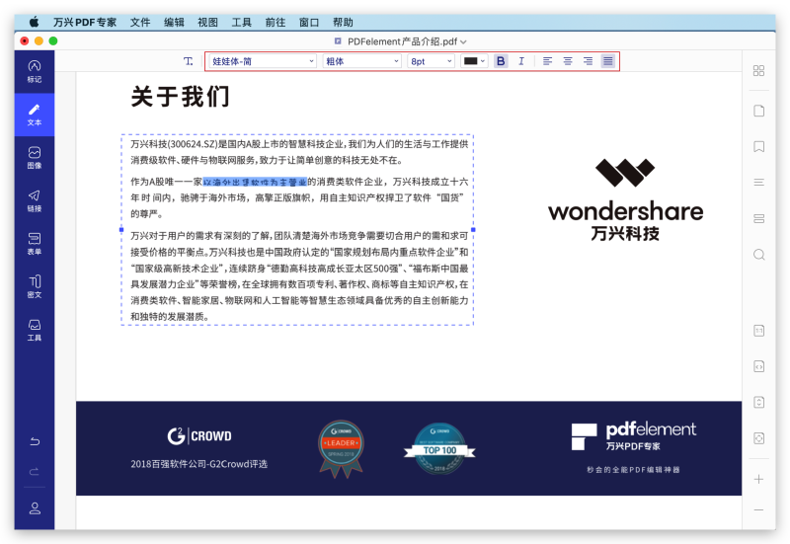Click the 关于我们 heading text
The image size is (790, 544).
(180, 96)
